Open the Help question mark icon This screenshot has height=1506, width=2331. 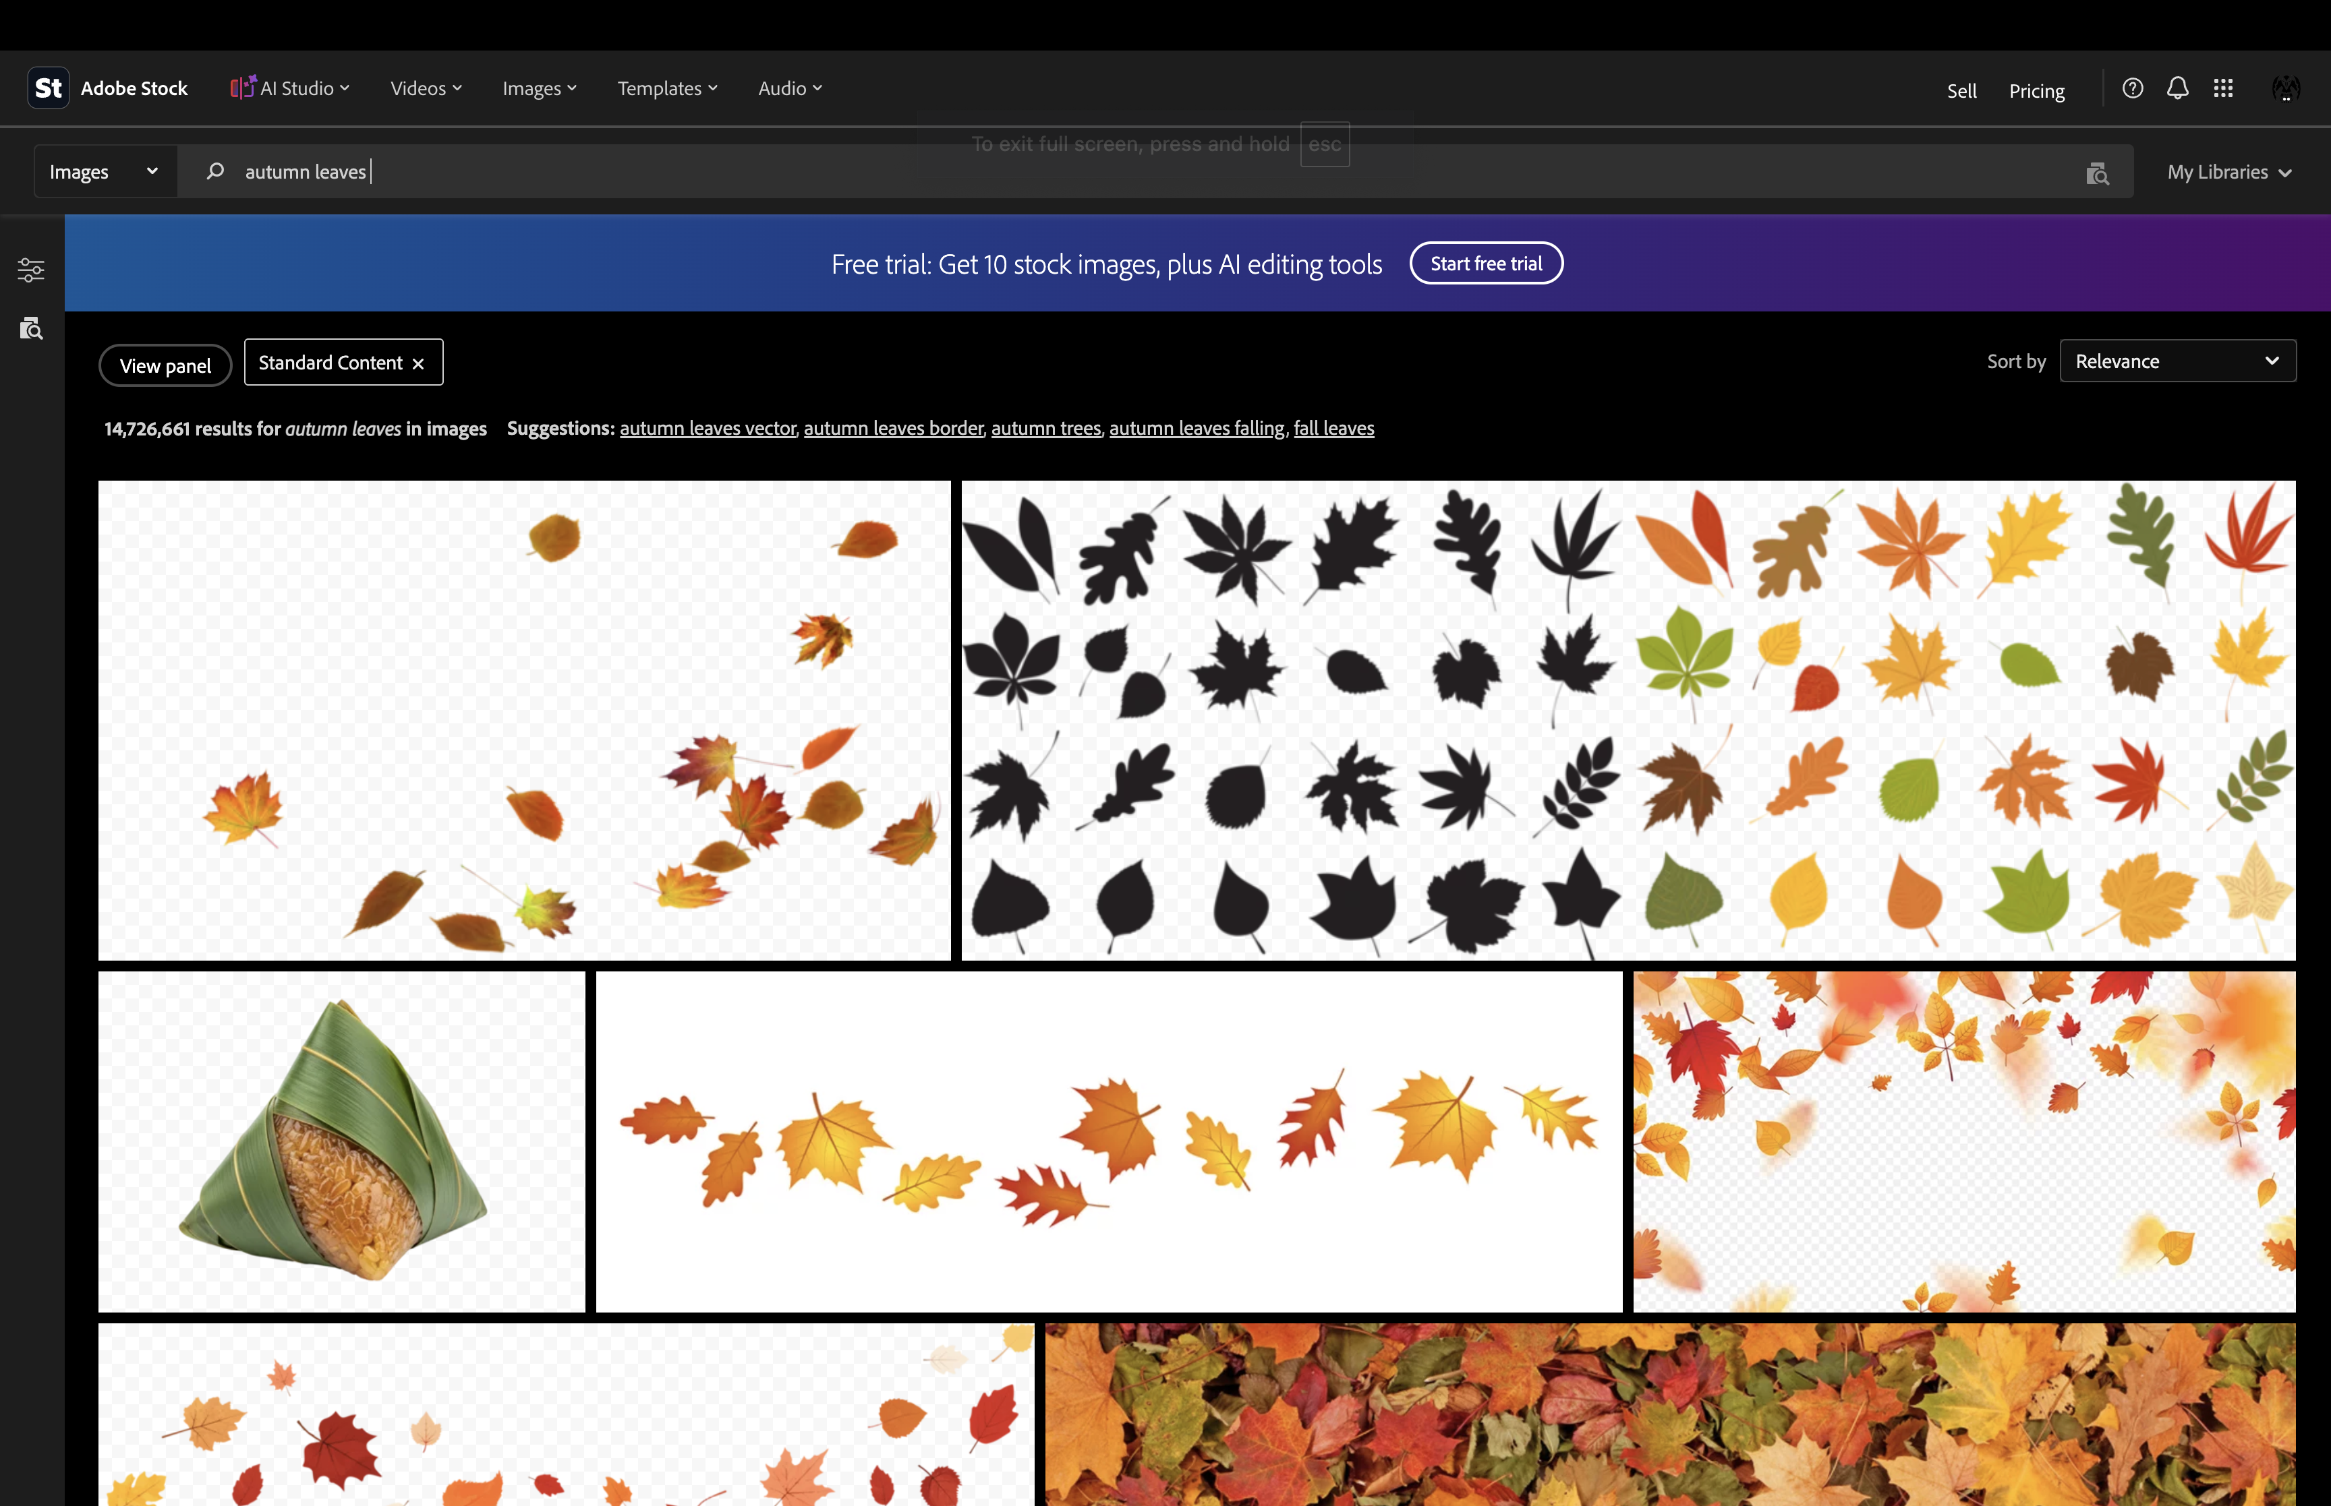(2133, 88)
